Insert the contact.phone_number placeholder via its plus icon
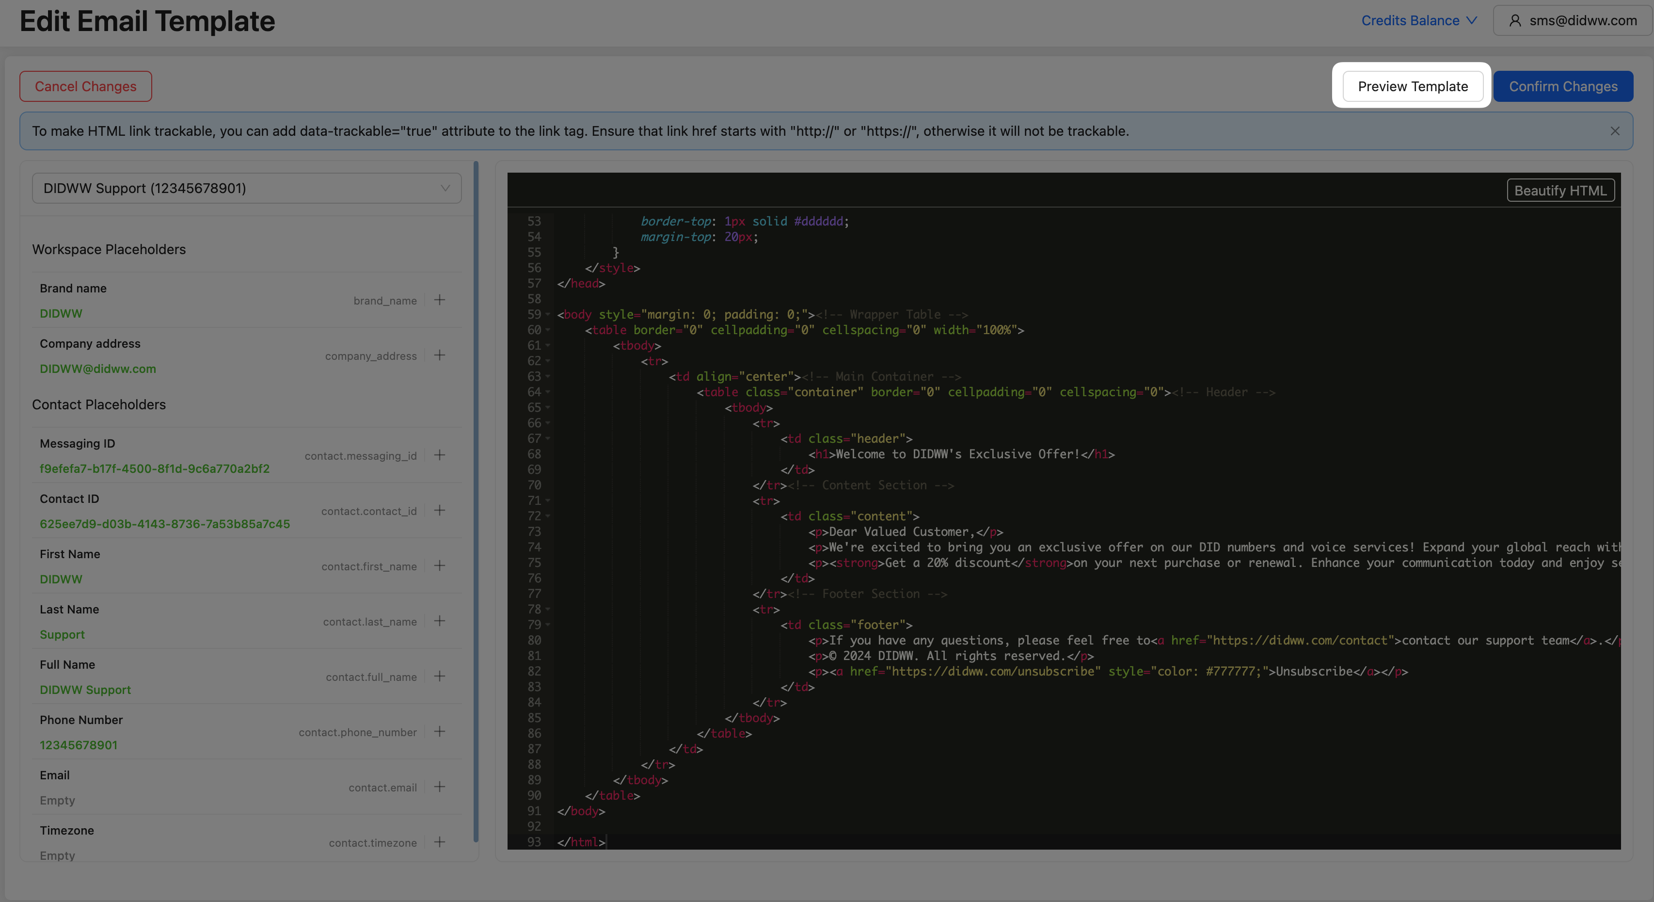This screenshot has width=1654, height=902. pos(439,731)
